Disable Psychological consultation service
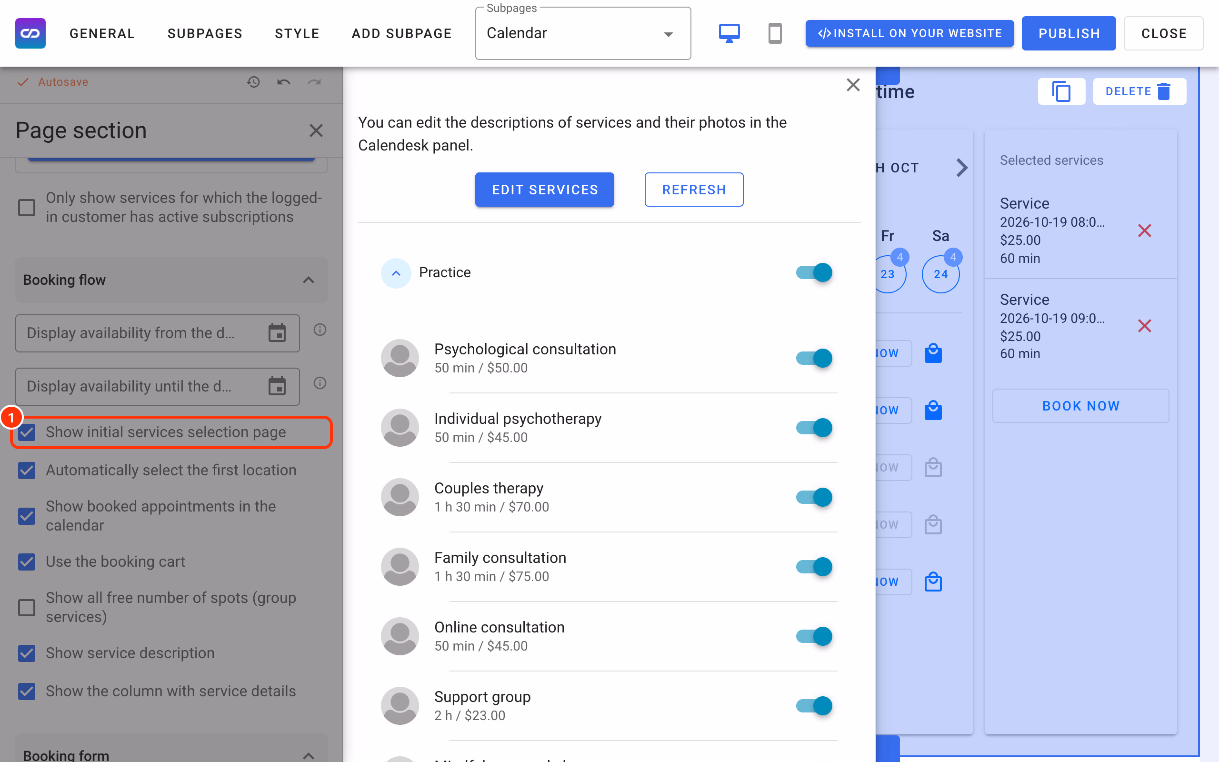 coord(814,358)
